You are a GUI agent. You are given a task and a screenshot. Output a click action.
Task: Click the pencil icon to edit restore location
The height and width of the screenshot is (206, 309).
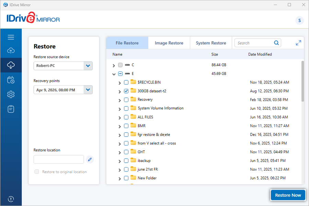90,159
